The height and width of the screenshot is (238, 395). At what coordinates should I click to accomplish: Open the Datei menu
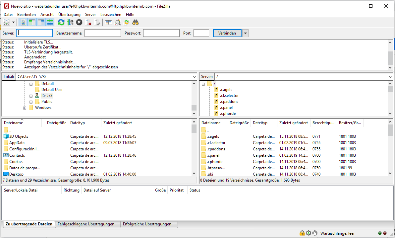pyautogui.click(x=8, y=15)
